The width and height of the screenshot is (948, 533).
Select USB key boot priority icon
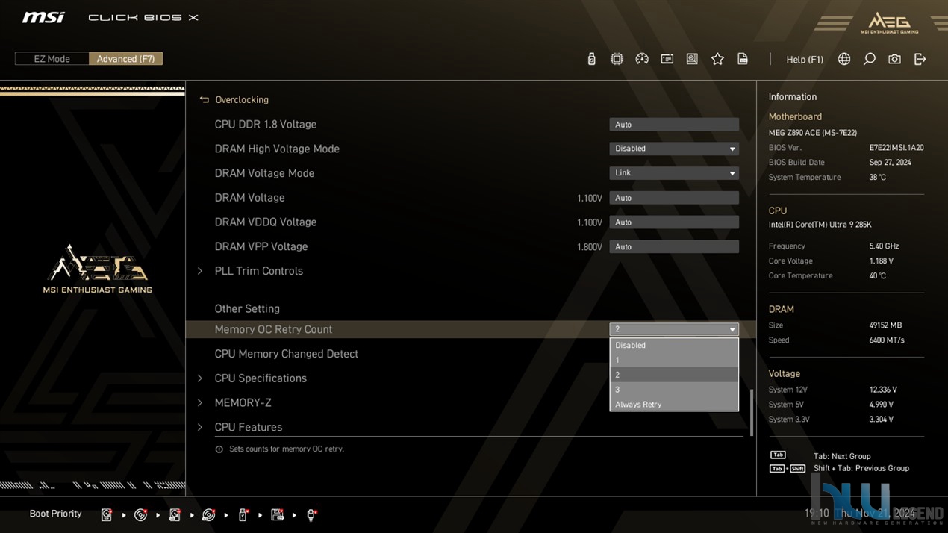[x=243, y=514]
